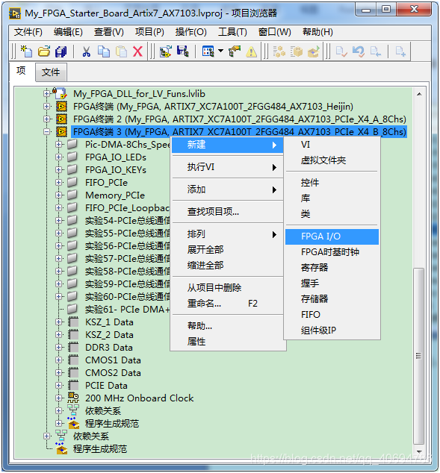440x473 pixels.
Task: Select 展开全部 in the context menu
Action: (x=227, y=250)
